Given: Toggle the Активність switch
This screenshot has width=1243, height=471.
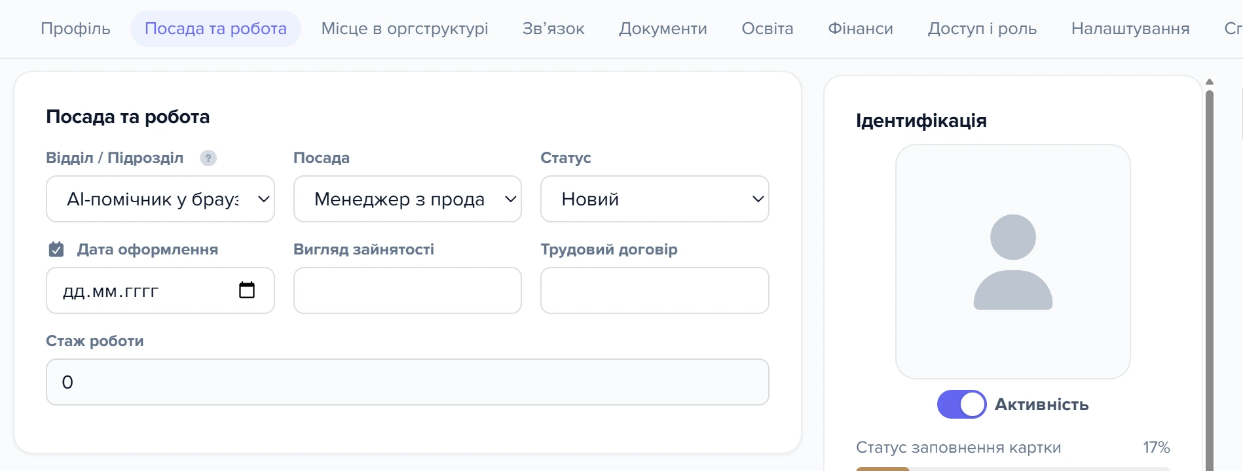Looking at the screenshot, I should click(x=961, y=404).
